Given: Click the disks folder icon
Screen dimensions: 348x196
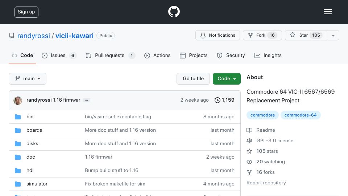Looking at the screenshot, I should click(x=18, y=144).
